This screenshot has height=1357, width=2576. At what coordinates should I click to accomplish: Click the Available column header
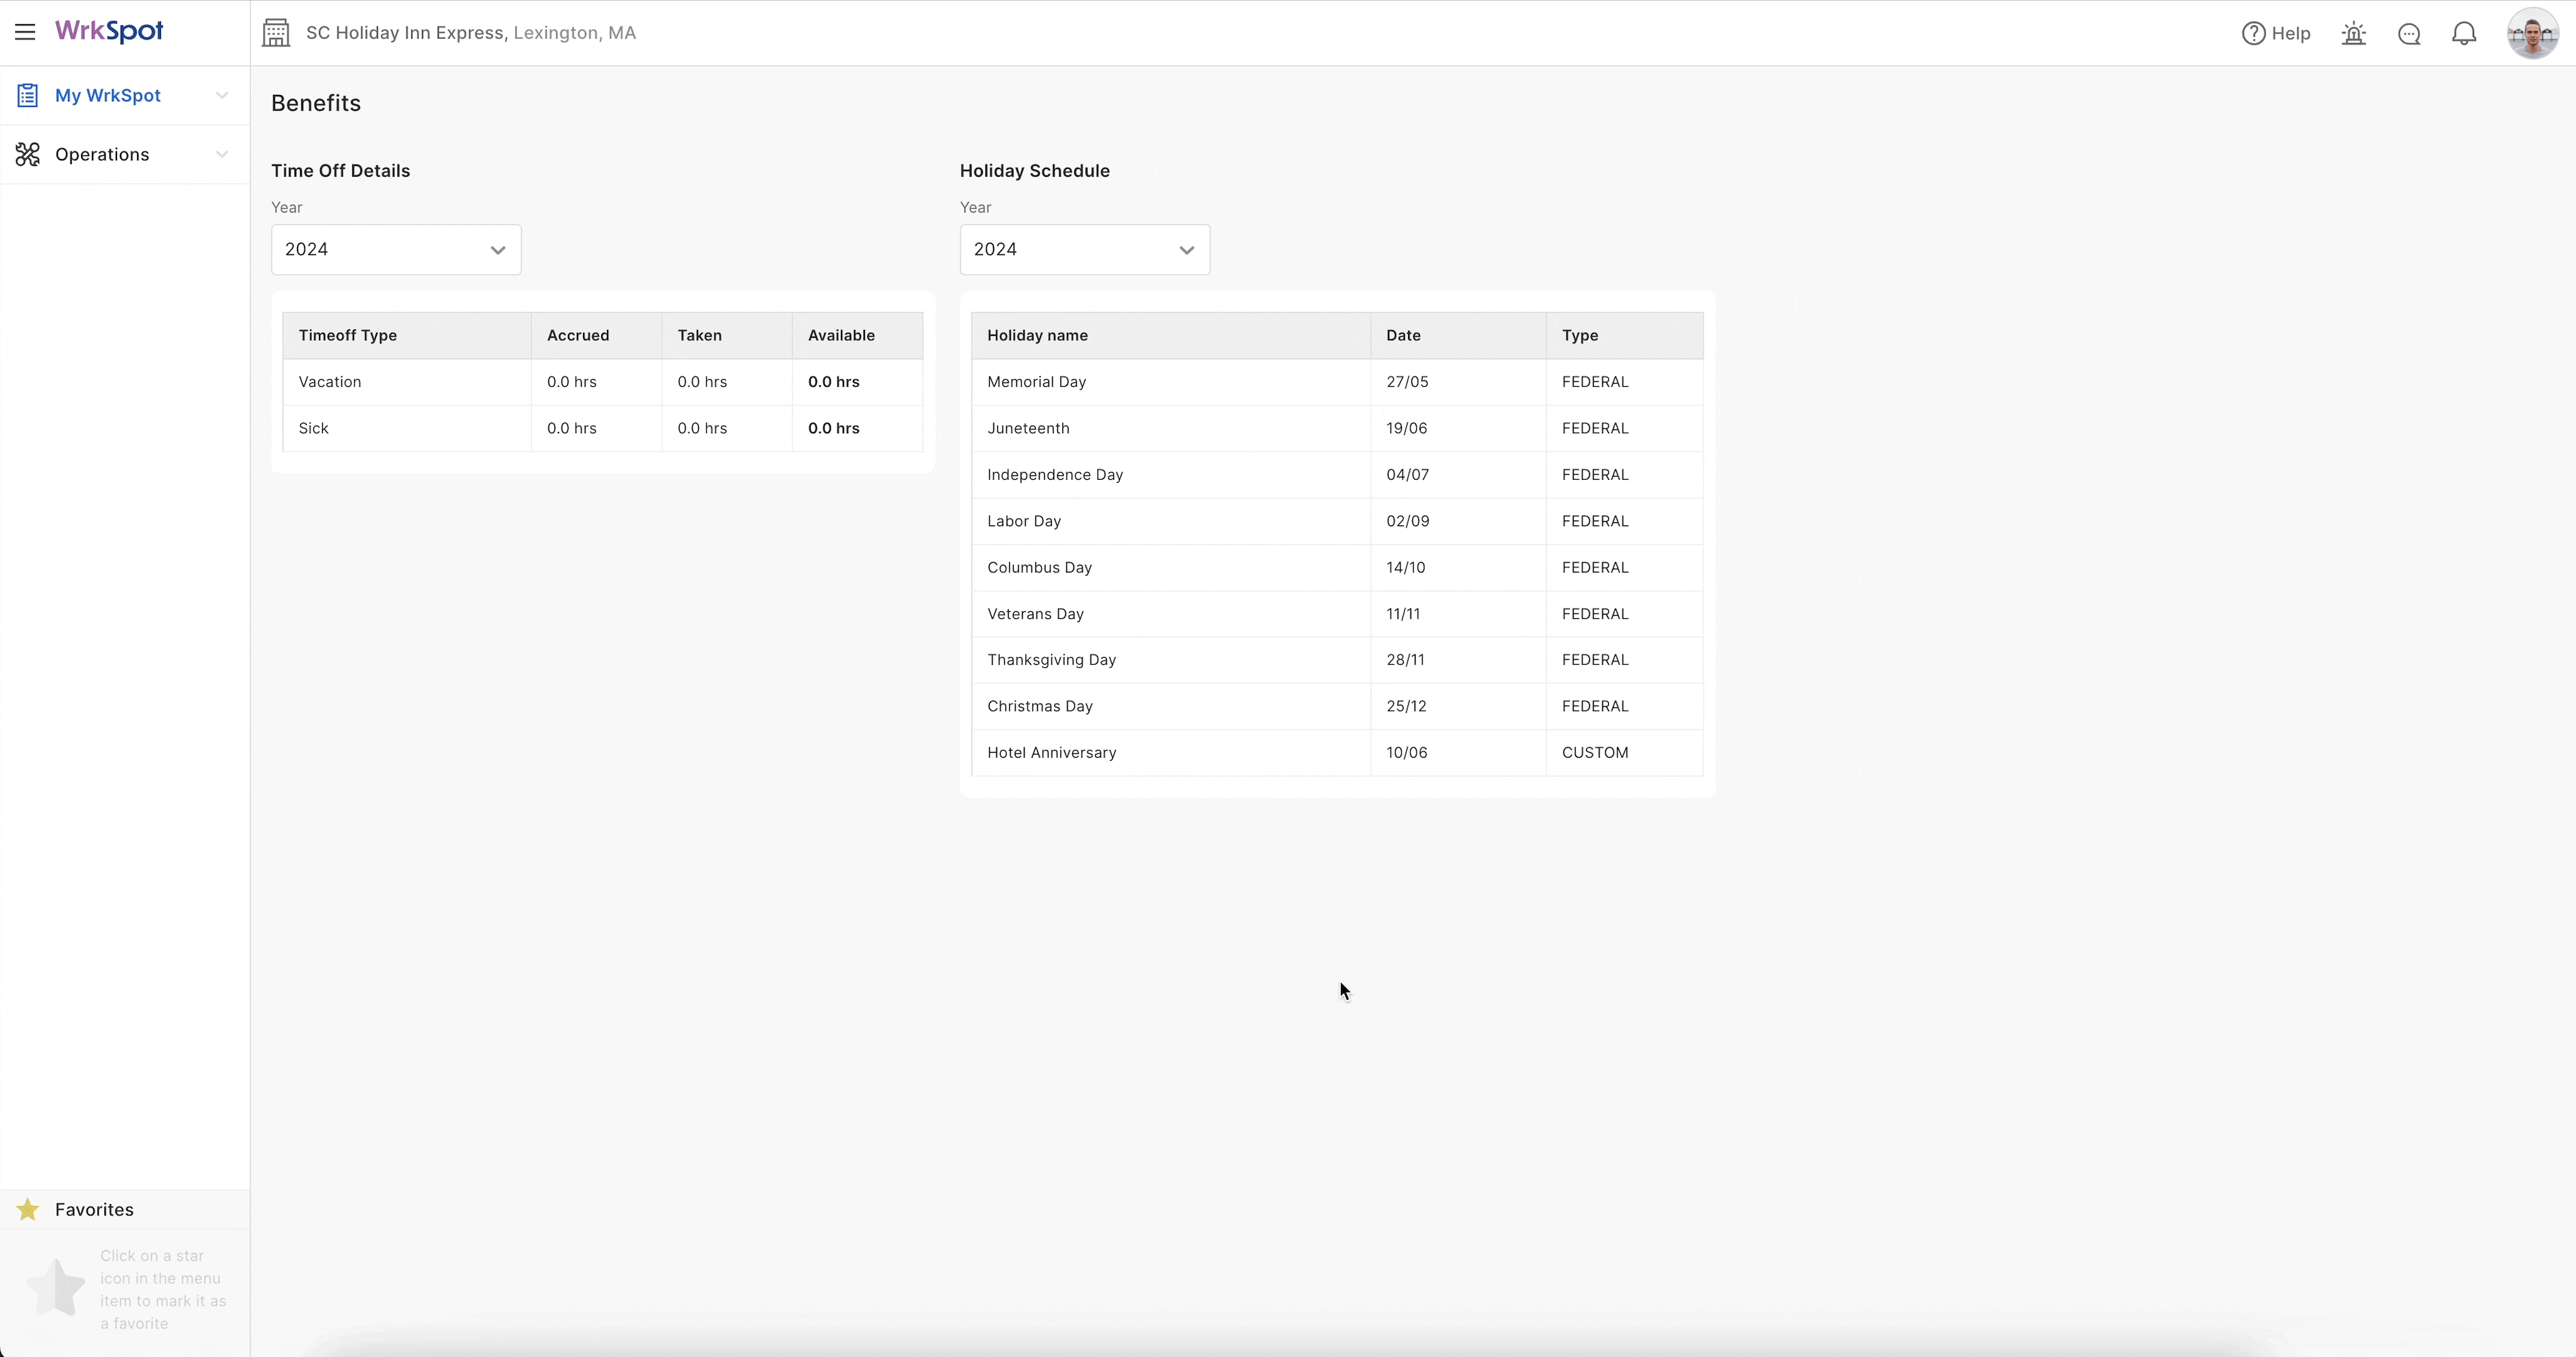click(858, 335)
